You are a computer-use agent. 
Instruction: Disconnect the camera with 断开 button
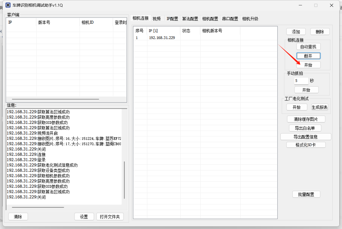308,56
